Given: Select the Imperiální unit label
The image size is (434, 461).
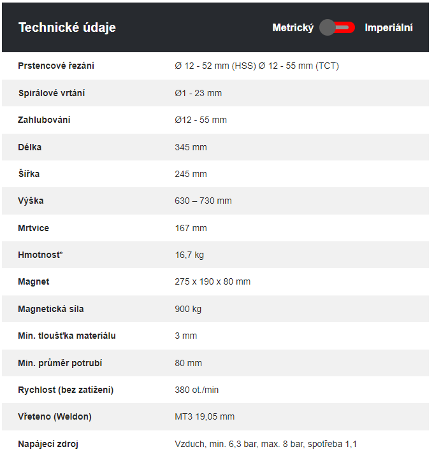Looking at the screenshot, I should [x=389, y=27].
